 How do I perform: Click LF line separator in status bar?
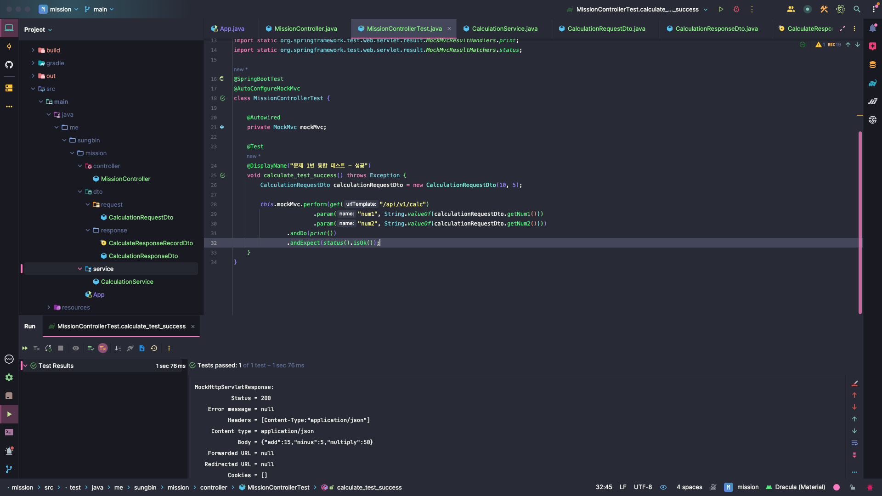coord(623,487)
